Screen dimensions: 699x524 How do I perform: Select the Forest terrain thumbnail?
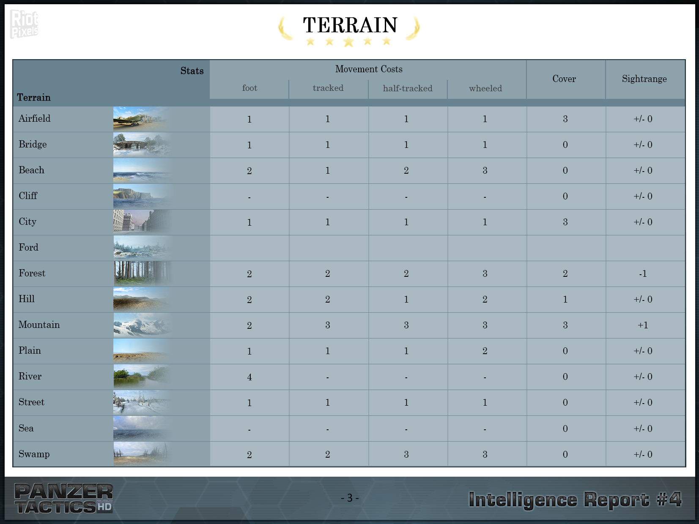tap(142, 273)
